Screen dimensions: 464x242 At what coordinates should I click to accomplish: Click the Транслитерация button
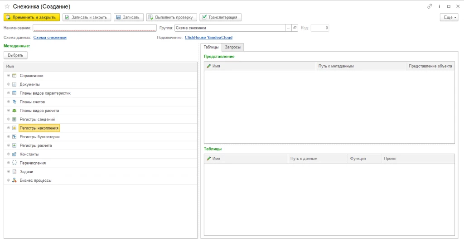[x=221, y=17]
